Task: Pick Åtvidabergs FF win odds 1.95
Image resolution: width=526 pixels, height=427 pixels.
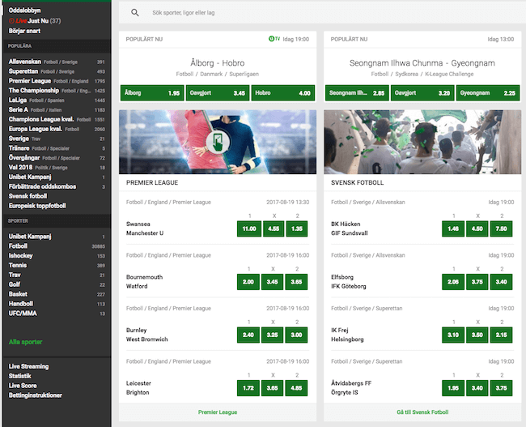Action: (453, 388)
